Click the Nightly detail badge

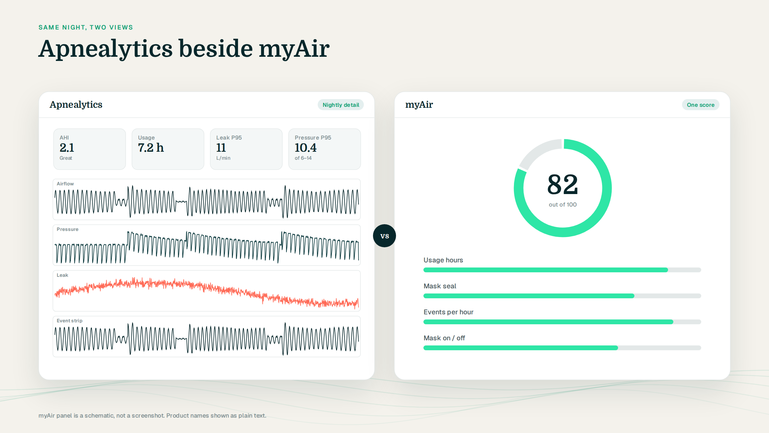341,105
